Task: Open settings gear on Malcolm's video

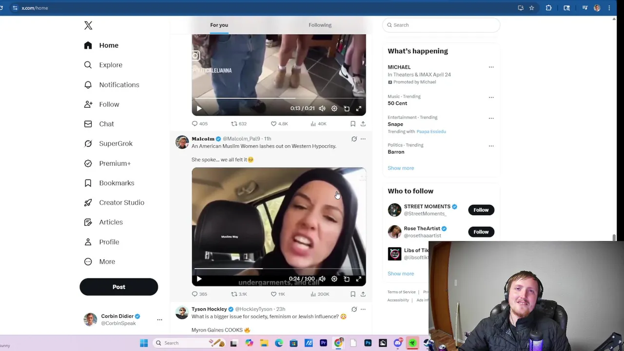Action: click(x=334, y=279)
